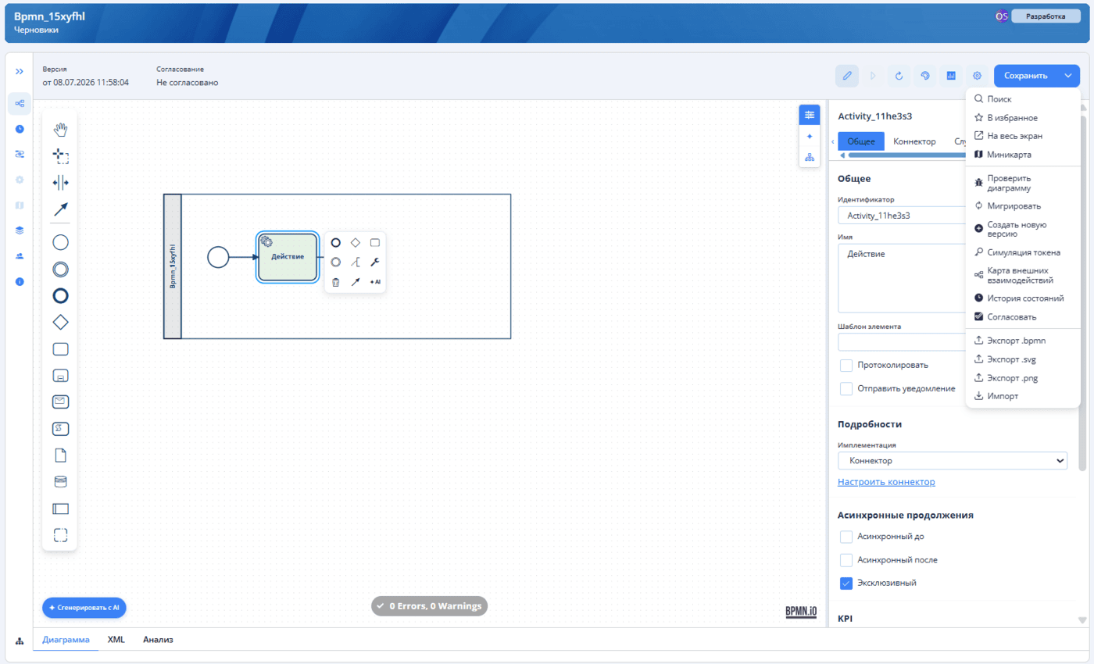Add a pool/participant from palette

point(60,509)
